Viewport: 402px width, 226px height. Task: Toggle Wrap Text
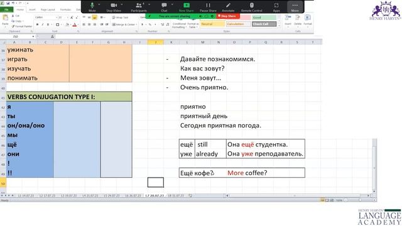[x=120, y=18]
